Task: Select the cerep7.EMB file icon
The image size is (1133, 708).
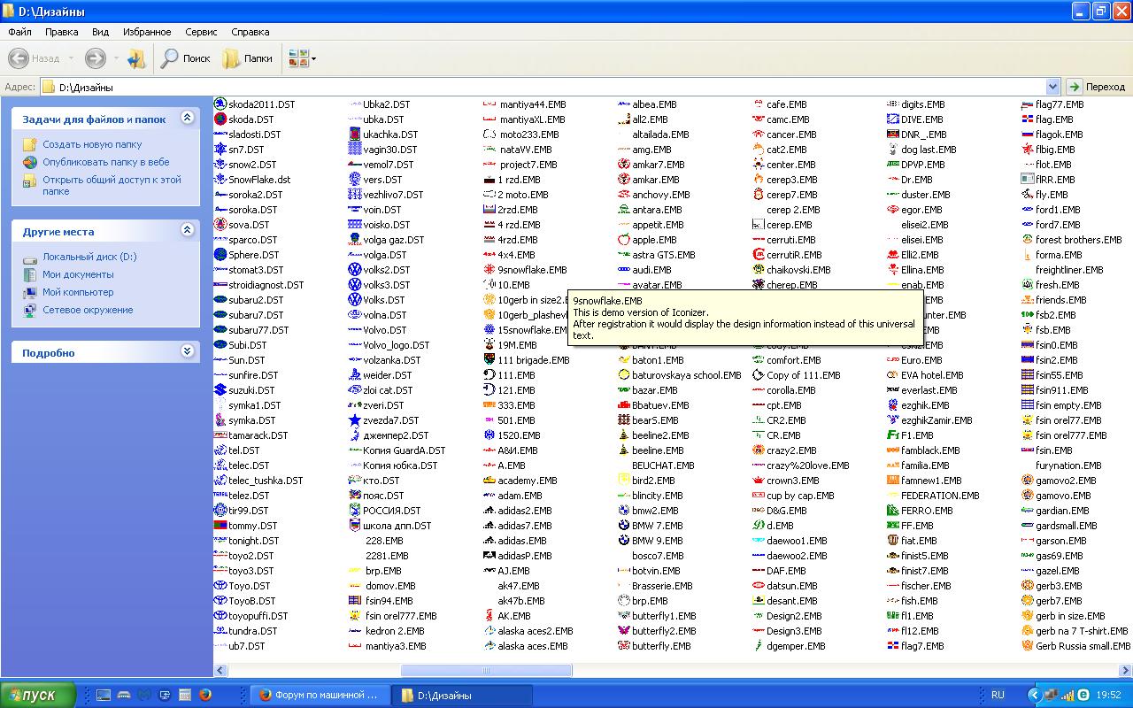Action: [759, 195]
